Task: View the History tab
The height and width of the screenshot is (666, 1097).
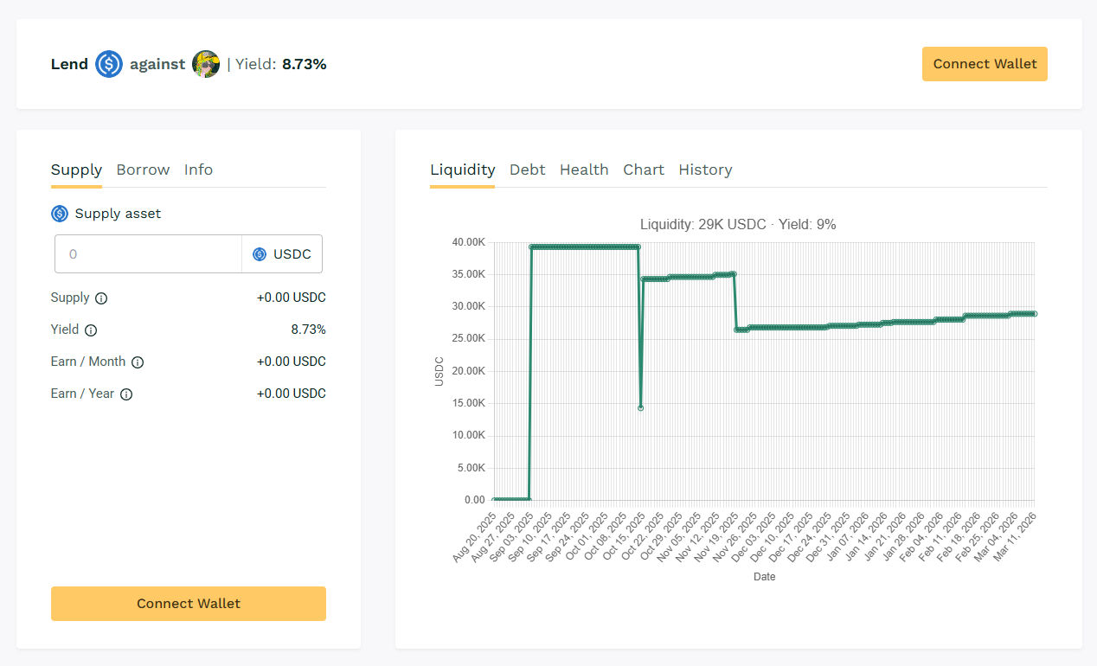Action: [705, 170]
